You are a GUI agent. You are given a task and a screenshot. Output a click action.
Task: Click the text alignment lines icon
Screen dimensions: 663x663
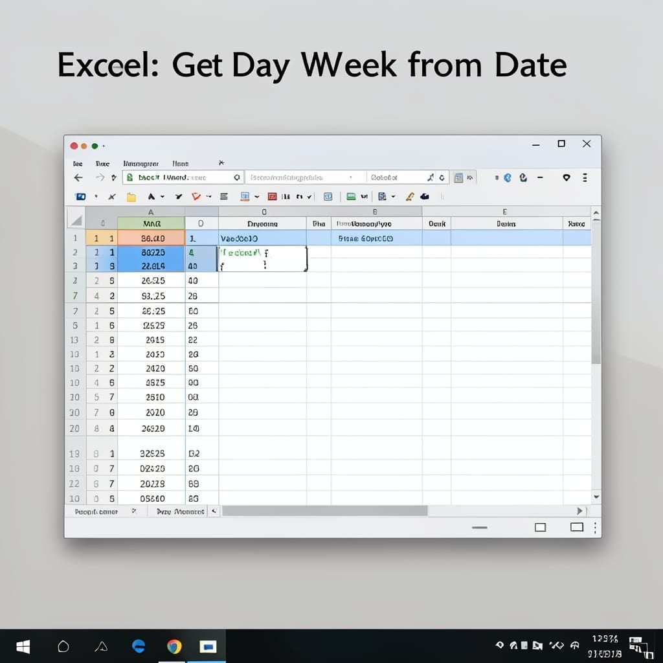[224, 197]
